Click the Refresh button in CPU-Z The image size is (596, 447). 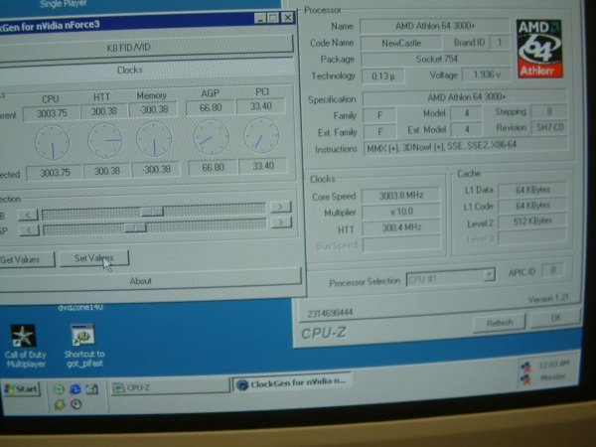(499, 323)
